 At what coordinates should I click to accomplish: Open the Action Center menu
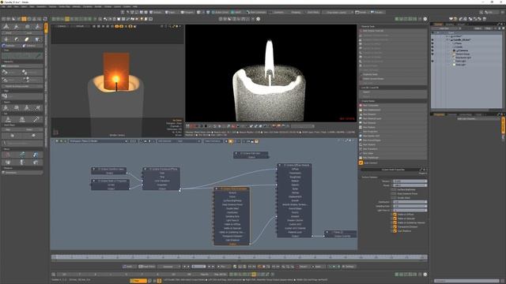(x=221, y=13)
